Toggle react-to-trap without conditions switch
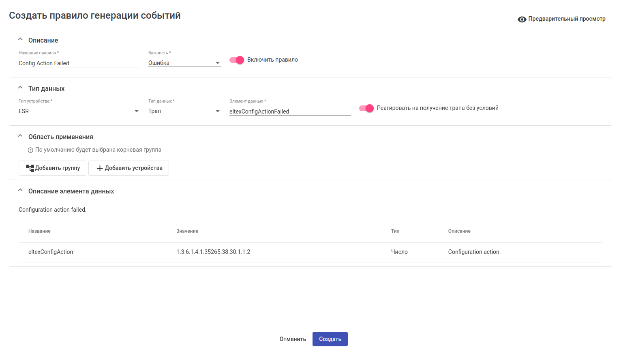The image size is (621, 352). (366, 108)
